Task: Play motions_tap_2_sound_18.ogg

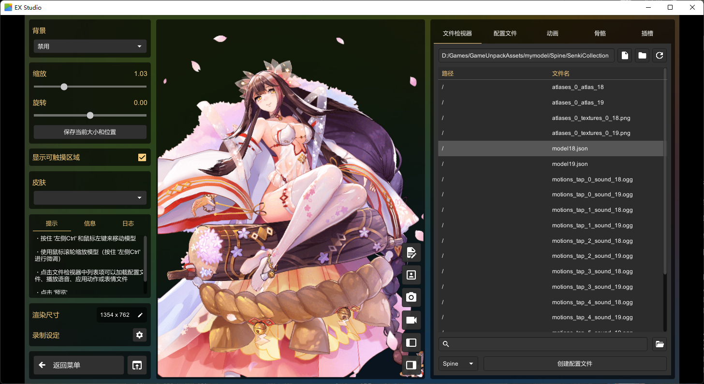Action: coord(551,241)
